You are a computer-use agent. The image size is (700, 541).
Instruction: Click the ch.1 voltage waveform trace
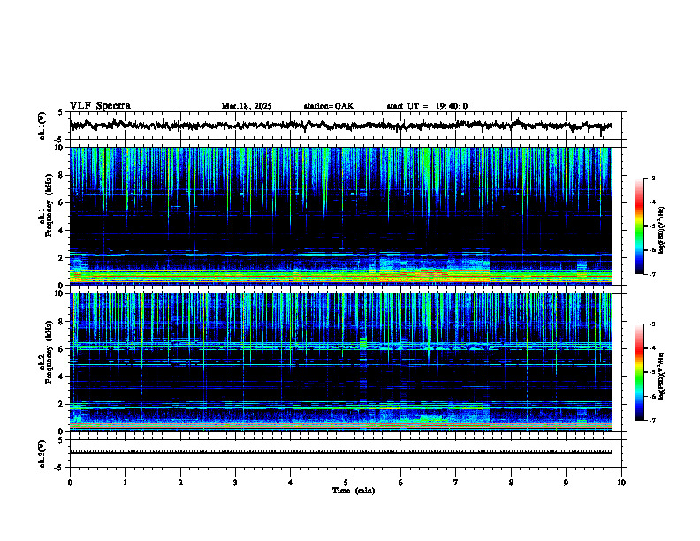[x=341, y=126]
